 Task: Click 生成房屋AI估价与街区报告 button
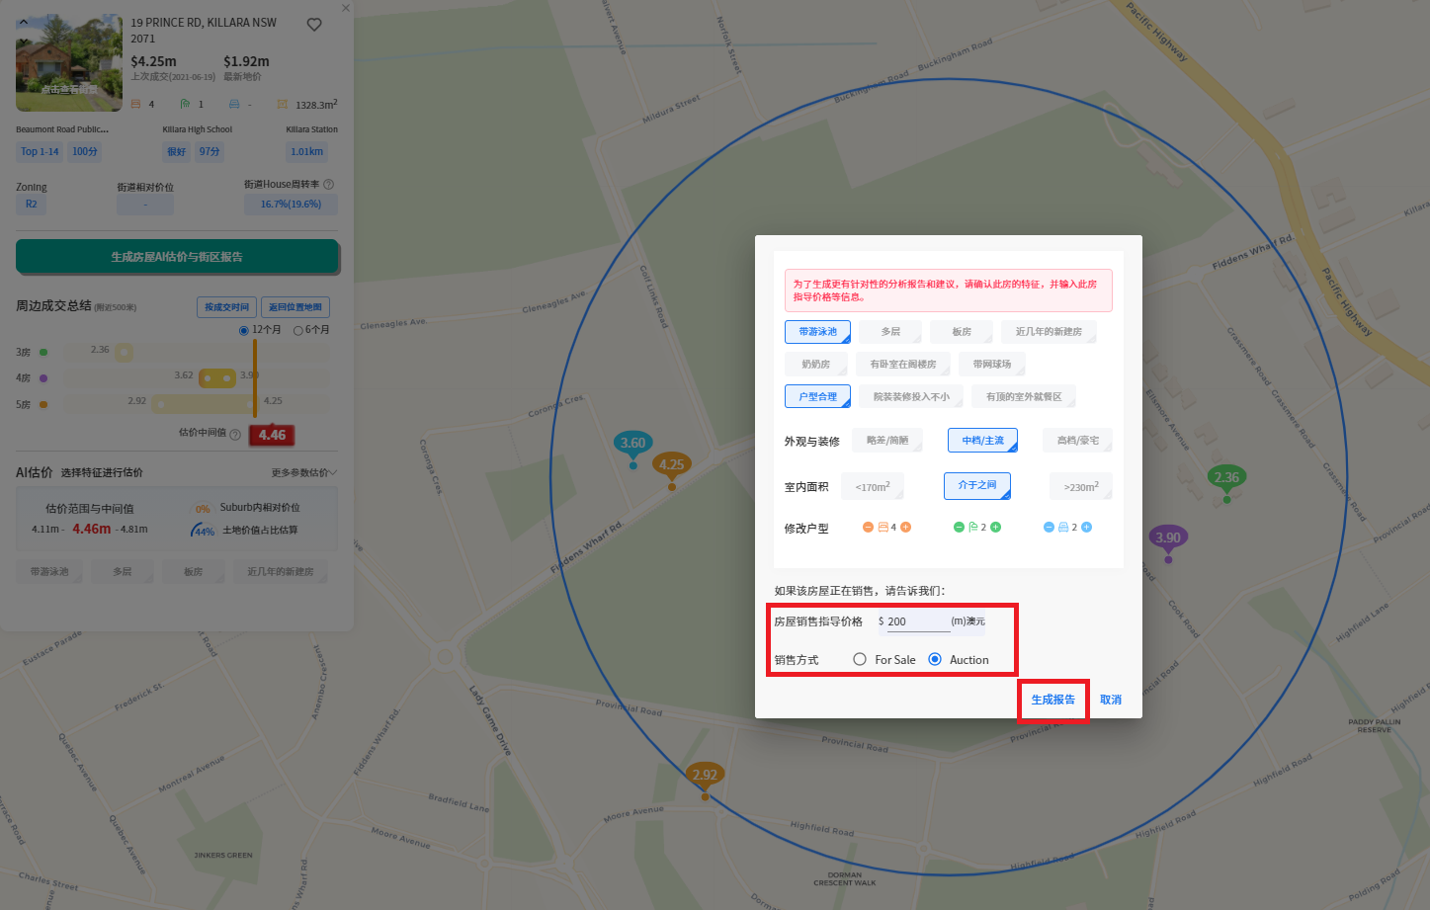(x=177, y=257)
